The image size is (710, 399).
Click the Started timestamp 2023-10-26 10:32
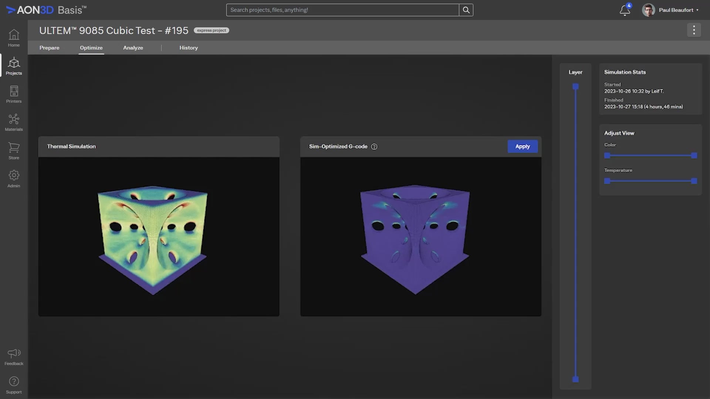pyautogui.click(x=634, y=91)
